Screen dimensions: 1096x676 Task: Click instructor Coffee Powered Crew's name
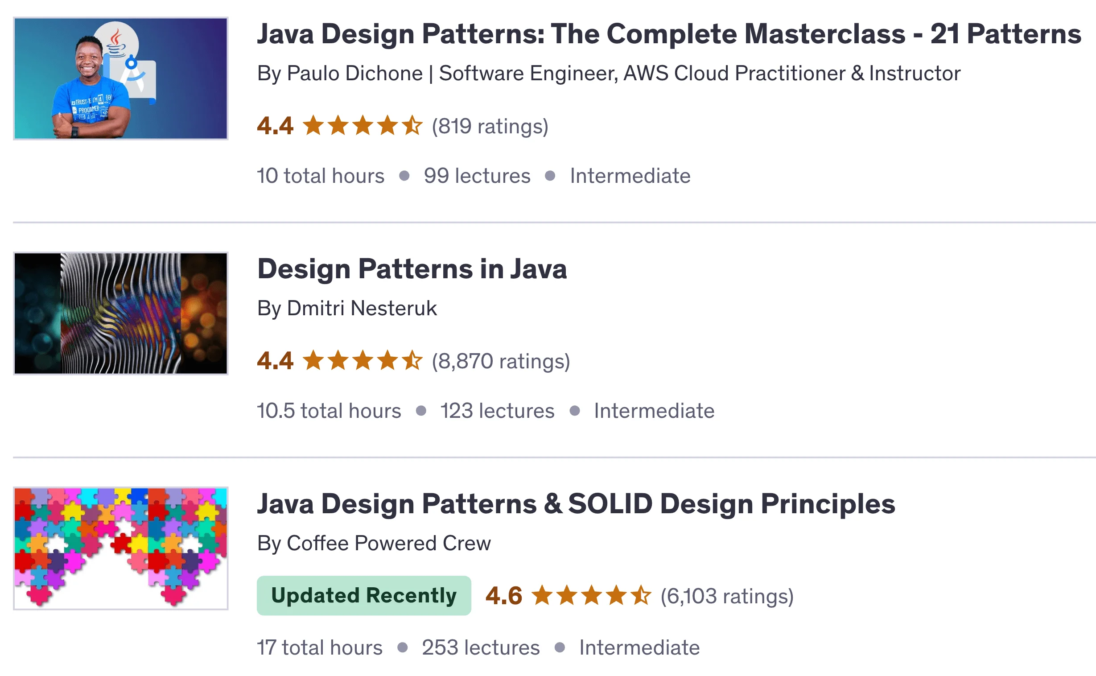click(x=388, y=543)
